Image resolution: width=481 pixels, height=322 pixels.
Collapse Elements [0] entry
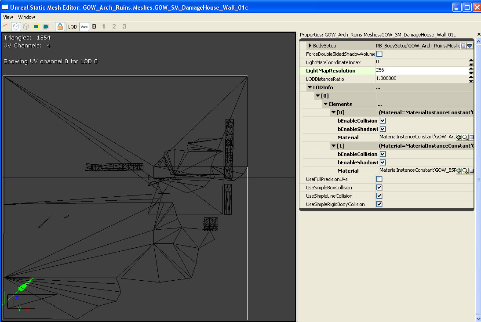(x=333, y=112)
